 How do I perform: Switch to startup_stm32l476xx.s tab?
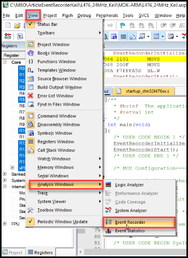tap(143, 91)
